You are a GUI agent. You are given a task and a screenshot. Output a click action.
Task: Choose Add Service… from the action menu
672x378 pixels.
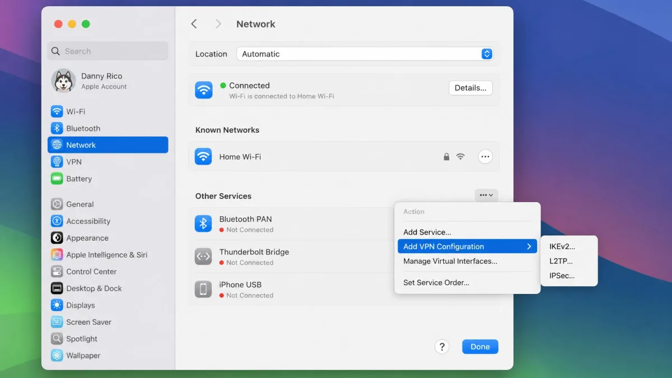point(427,232)
